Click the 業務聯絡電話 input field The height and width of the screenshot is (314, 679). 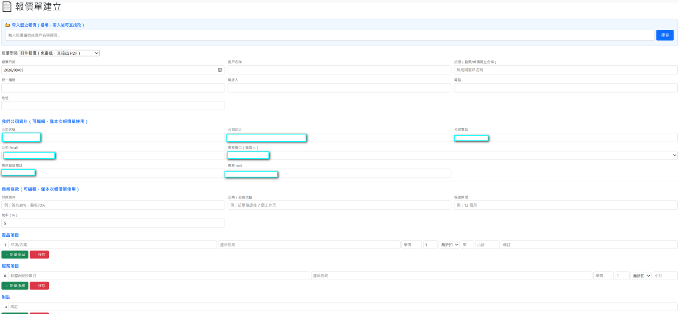coord(113,173)
